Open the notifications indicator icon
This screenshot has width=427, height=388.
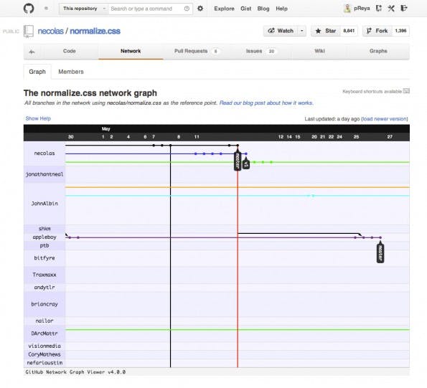pos(47,9)
